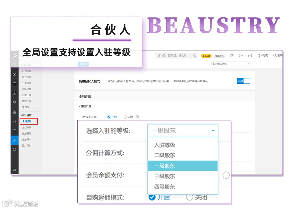The image size is (292, 209).
Task: Click the yellow 企业版 badge
Action: (x=206, y=55)
